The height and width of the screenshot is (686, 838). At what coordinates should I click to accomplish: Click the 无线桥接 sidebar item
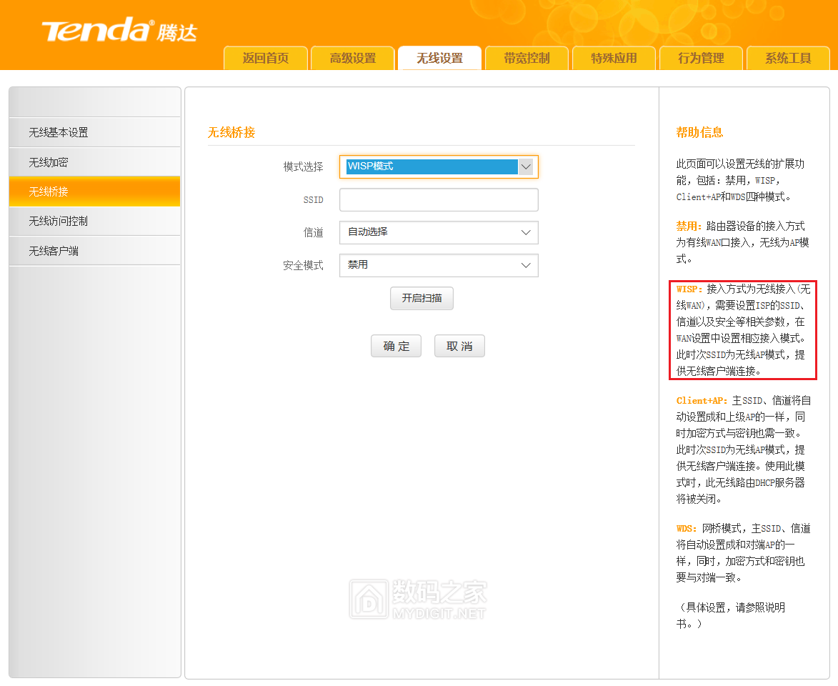click(x=94, y=192)
